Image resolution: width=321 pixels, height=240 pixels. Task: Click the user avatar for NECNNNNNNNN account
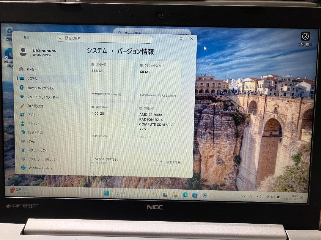click(24, 52)
